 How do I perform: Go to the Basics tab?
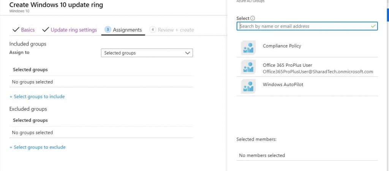click(x=28, y=30)
